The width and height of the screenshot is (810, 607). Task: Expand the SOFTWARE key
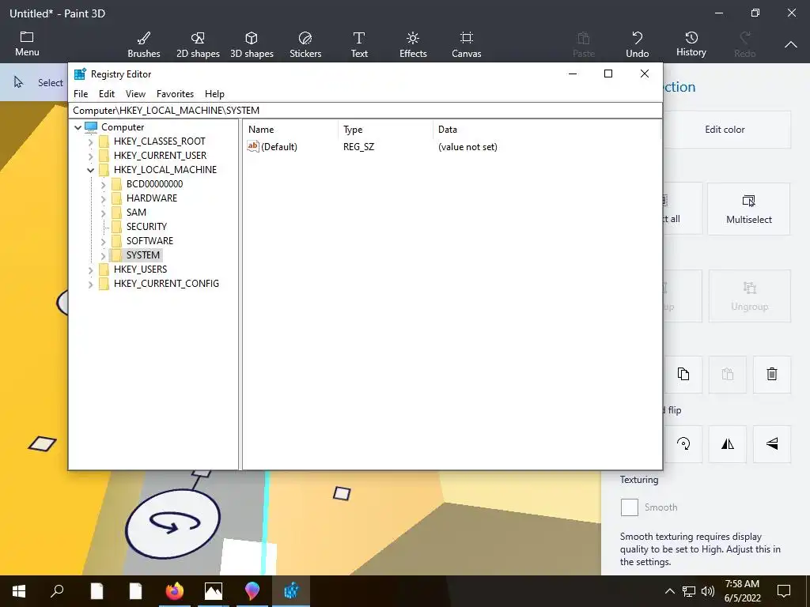pos(104,241)
